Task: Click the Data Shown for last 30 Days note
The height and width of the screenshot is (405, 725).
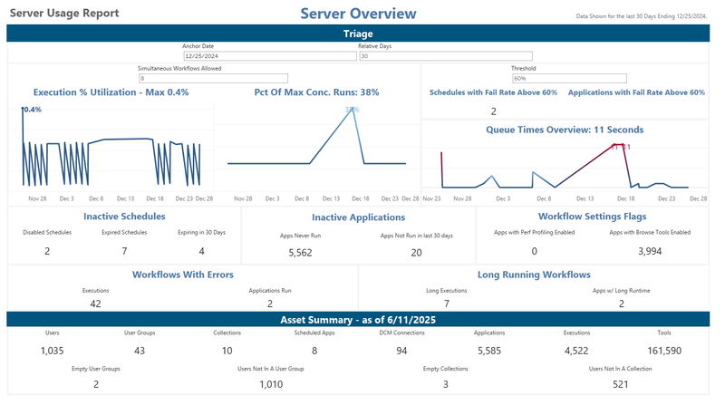Action: click(642, 16)
